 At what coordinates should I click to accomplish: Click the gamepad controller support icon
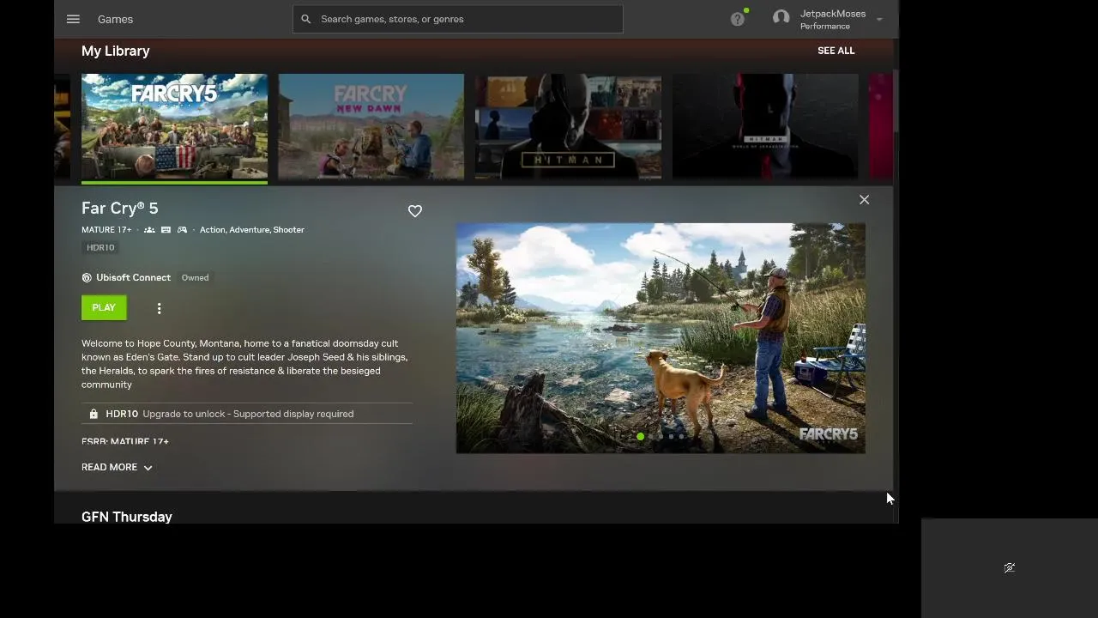182,230
